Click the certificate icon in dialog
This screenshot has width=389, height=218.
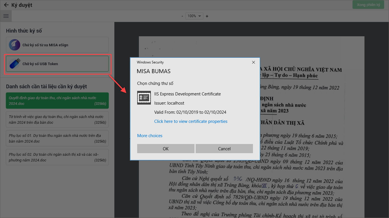tap(144, 98)
